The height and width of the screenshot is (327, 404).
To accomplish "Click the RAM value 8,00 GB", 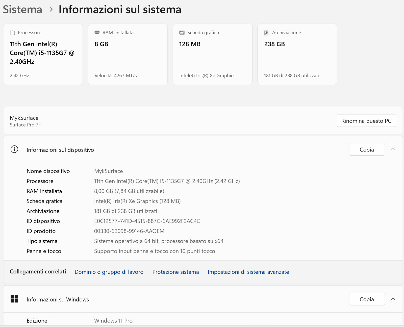I will (x=129, y=191).
